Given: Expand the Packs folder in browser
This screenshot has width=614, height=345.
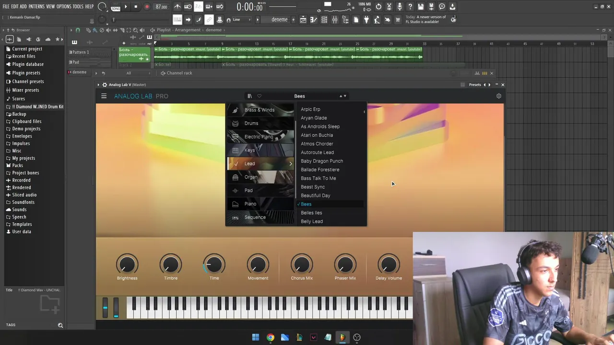Looking at the screenshot, I should (17, 165).
